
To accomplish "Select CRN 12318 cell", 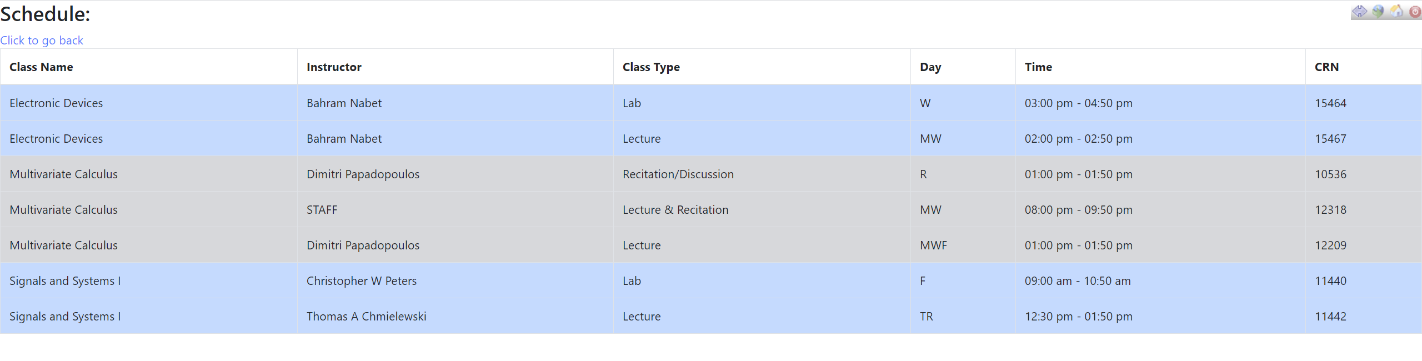I will pos(1330,210).
